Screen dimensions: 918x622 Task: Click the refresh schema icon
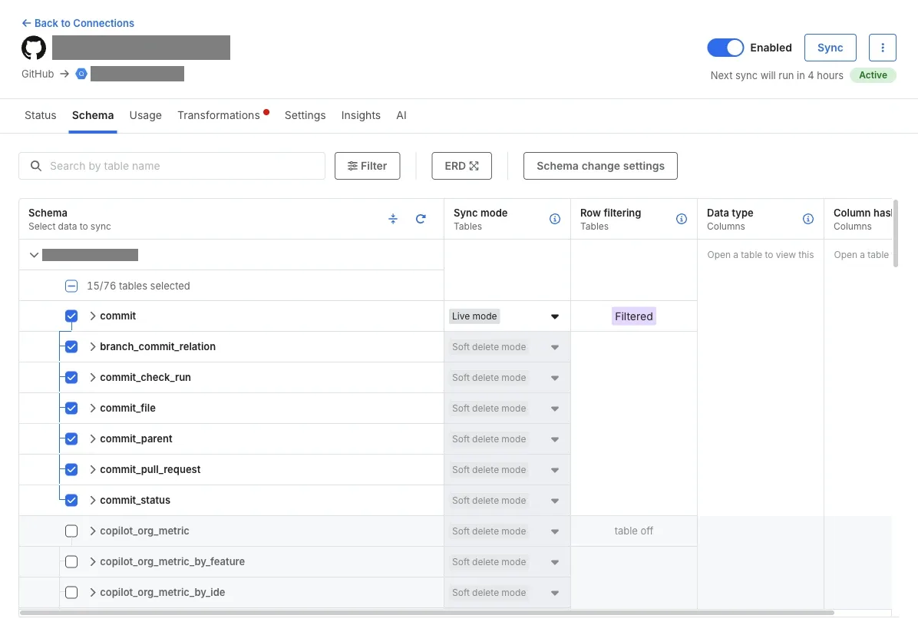[x=421, y=219]
